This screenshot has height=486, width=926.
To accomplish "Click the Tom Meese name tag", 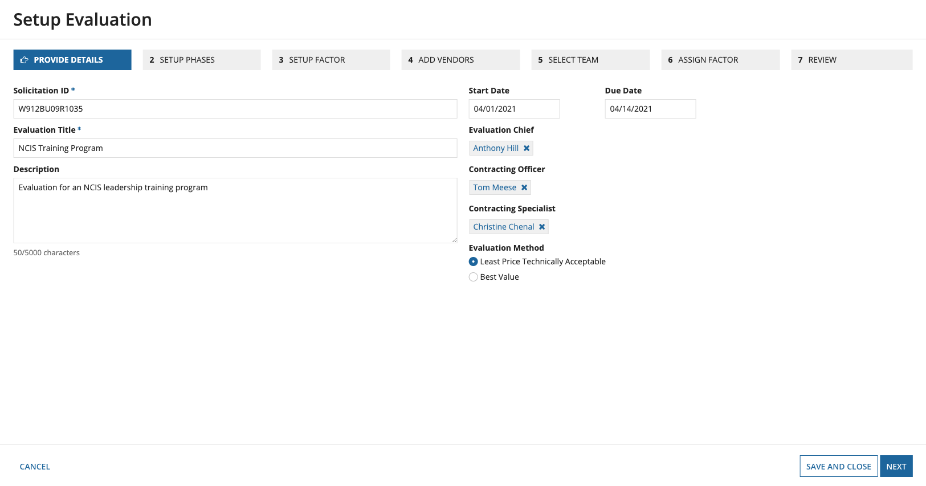I will 495,187.
